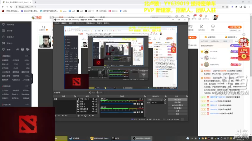Image resolution: width=252 pixels, height=141 pixels.
Task: Open desktop audio settings gear
Action: (142, 112)
